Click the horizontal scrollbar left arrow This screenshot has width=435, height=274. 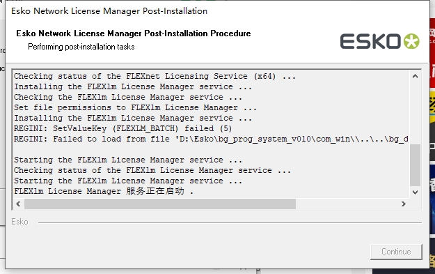18,204
